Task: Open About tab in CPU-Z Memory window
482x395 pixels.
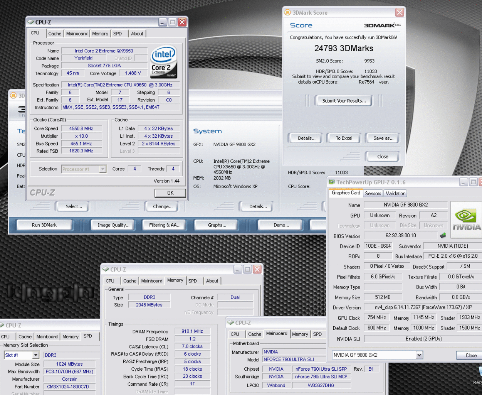Action: 212,281
